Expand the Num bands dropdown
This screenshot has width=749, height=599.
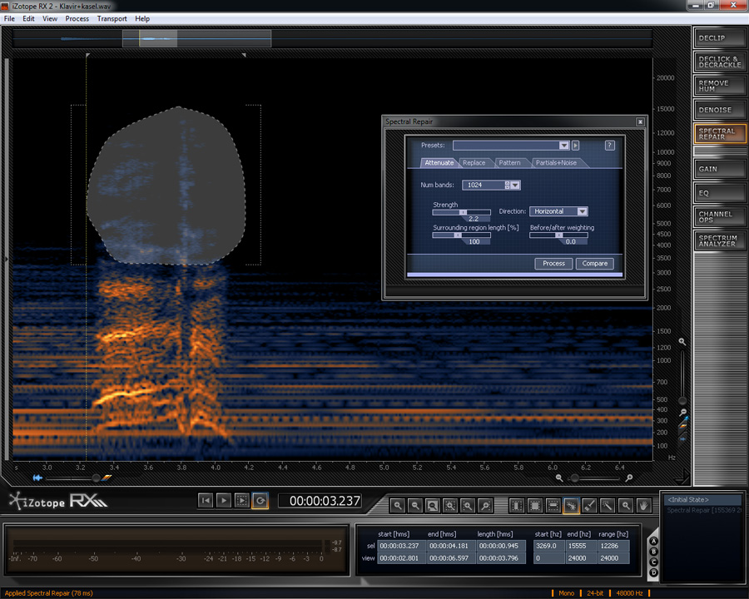click(515, 185)
